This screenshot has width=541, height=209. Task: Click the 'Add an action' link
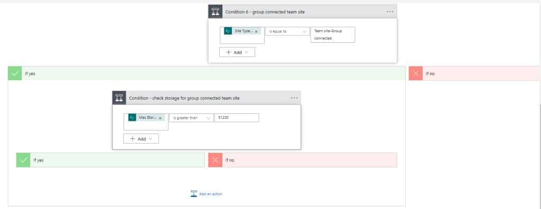point(211,194)
